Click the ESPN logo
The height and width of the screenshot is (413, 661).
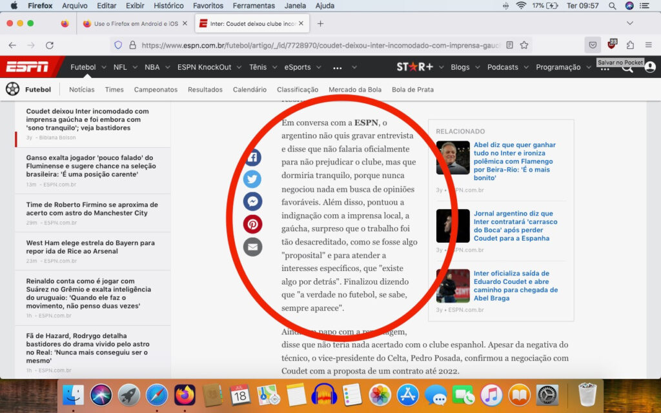coord(27,67)
